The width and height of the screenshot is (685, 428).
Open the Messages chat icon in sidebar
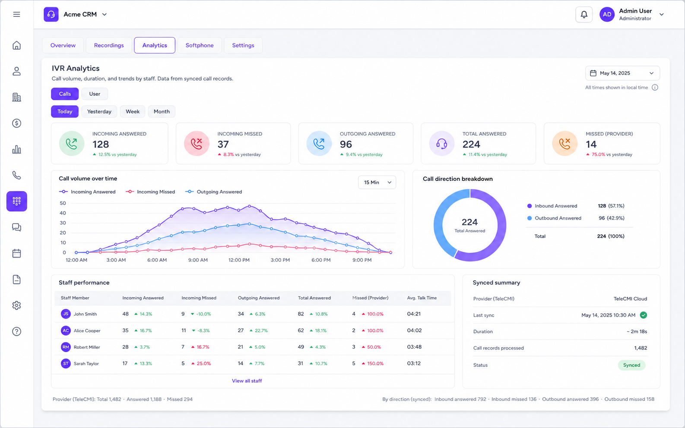tap(16, 227)
